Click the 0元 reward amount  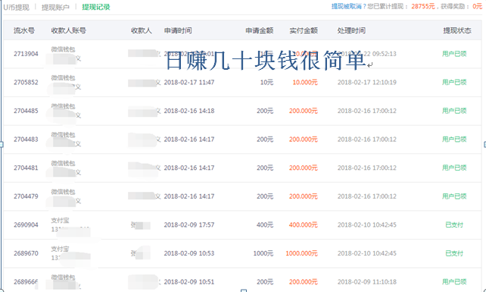click(x=478, y=6)
